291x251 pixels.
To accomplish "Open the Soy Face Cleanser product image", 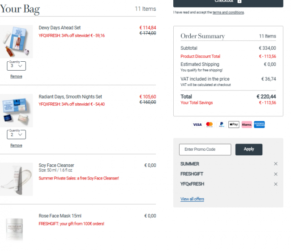I will tap(16, 179).
